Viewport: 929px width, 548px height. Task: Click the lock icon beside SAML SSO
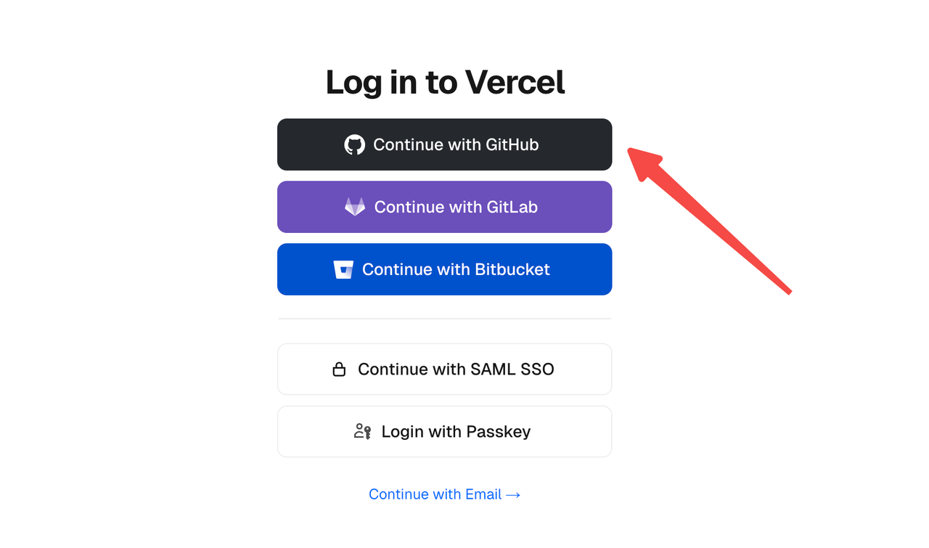coord(339,369)
